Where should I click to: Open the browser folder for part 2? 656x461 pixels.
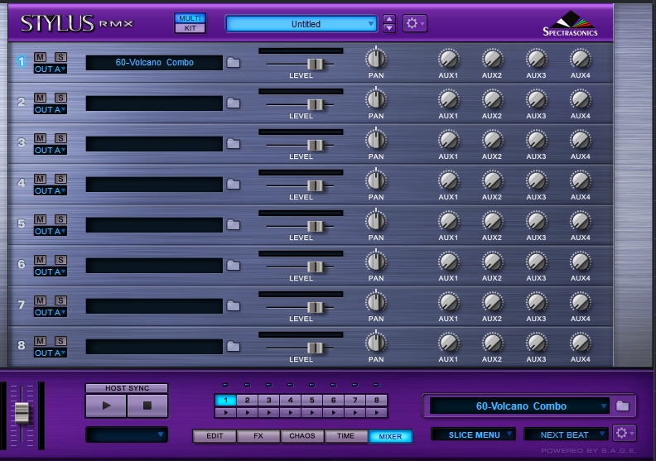pyautogui.click(x=234, y=103)
